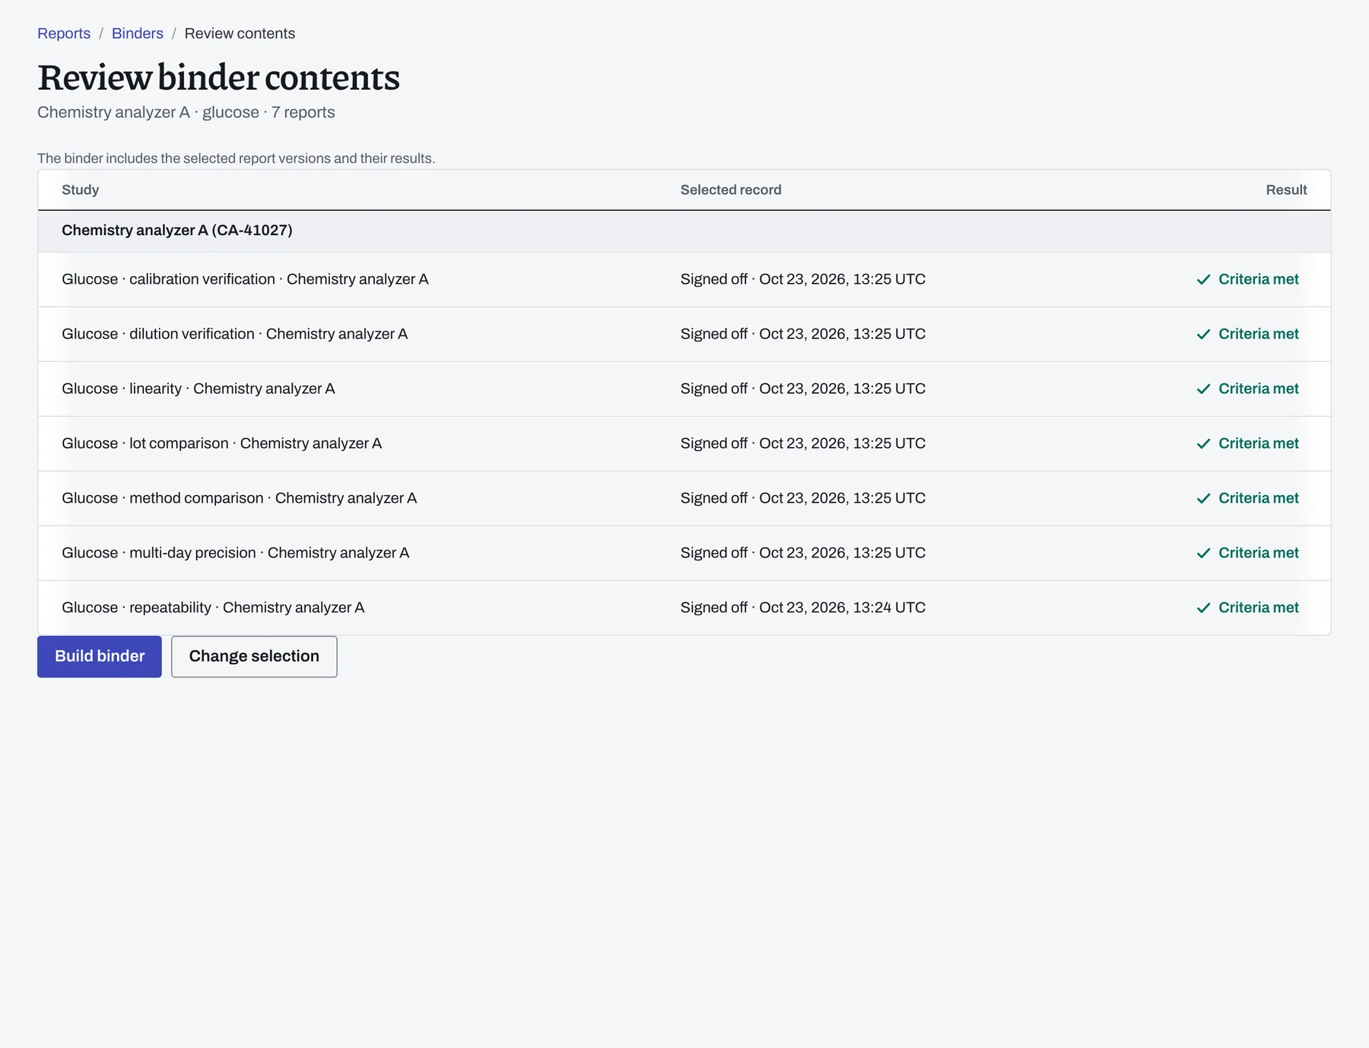
Task: Click the signed off record in linearity row
Action: [x=803, y=389]
